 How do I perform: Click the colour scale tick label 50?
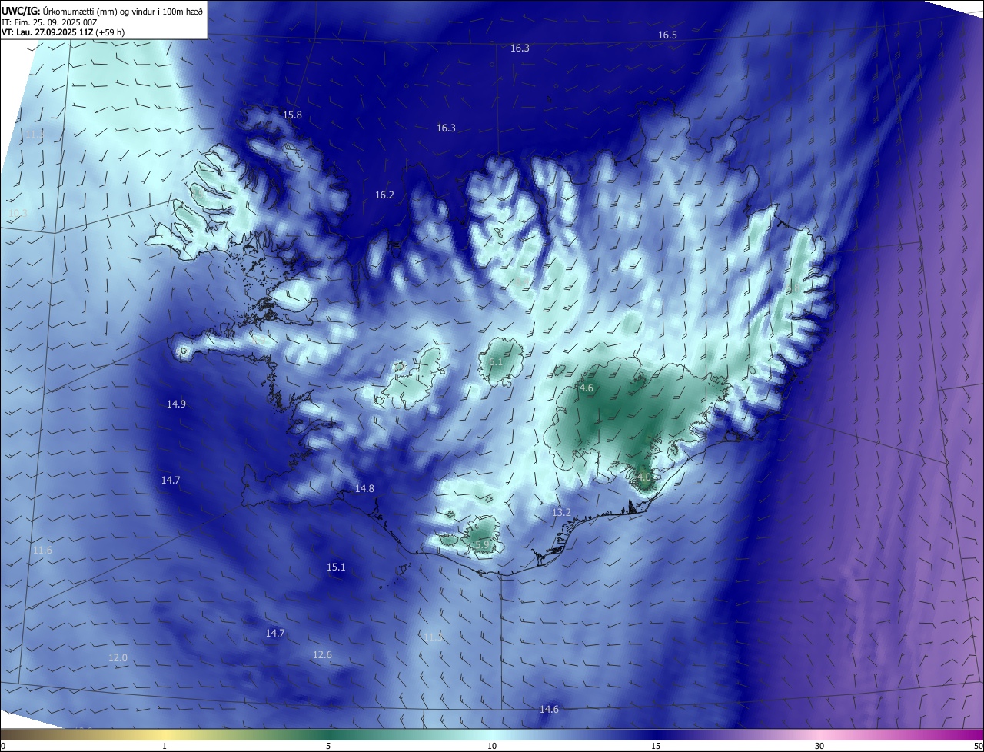[978, 746]
